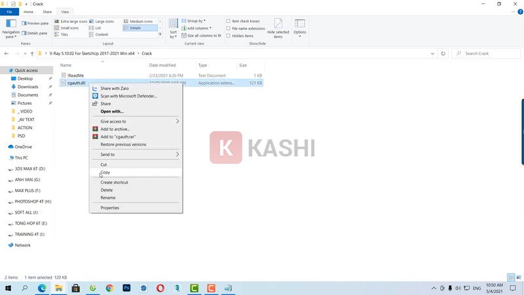Open Microsoft Edge from the taskbar
Image resolution: width=524 pixels, height=295 pixels.
[42, 288]
